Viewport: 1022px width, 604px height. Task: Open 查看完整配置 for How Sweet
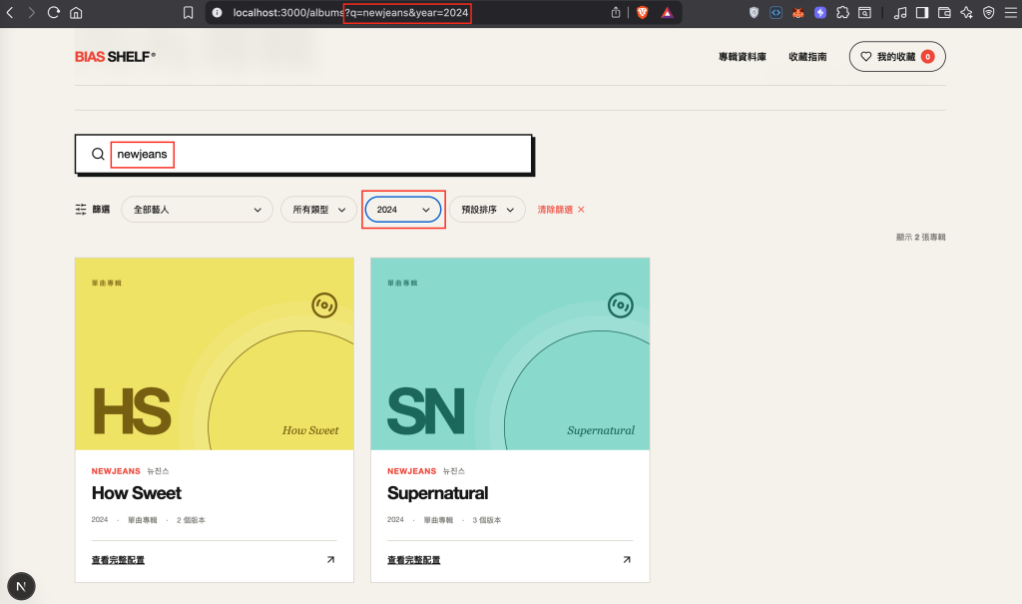(x=118, y=560)
